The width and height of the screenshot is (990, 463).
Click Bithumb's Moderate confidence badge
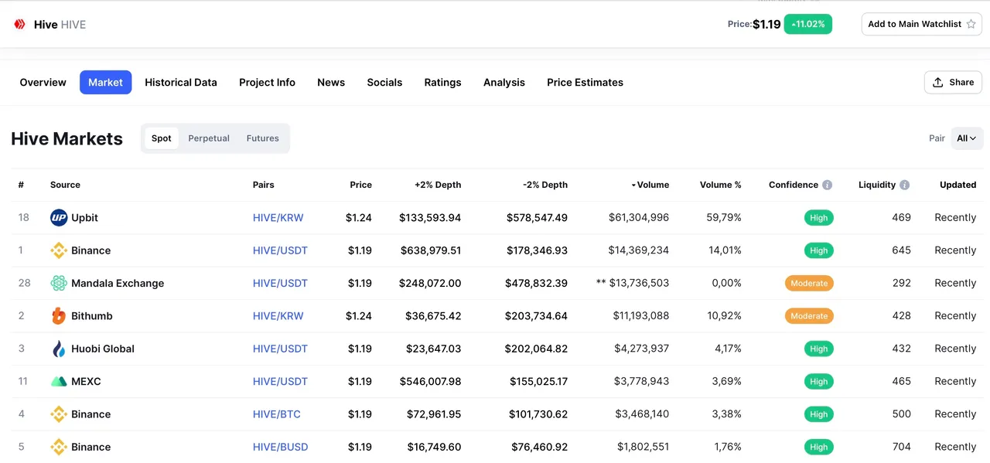[809, 315]
